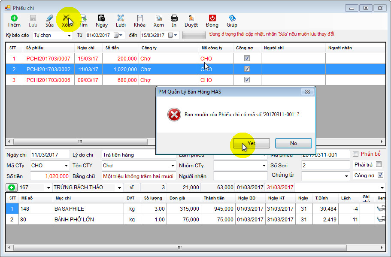The width and height of the screenshot is (391, 257).
Task: Expand the item code dropdown showing 167
Action: (x=48, y=187)
